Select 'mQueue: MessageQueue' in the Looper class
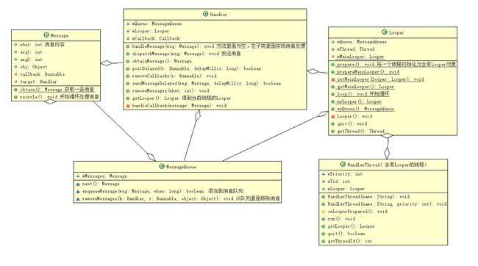The width and height of the screenshot is (478, 266). coord(362,42)
